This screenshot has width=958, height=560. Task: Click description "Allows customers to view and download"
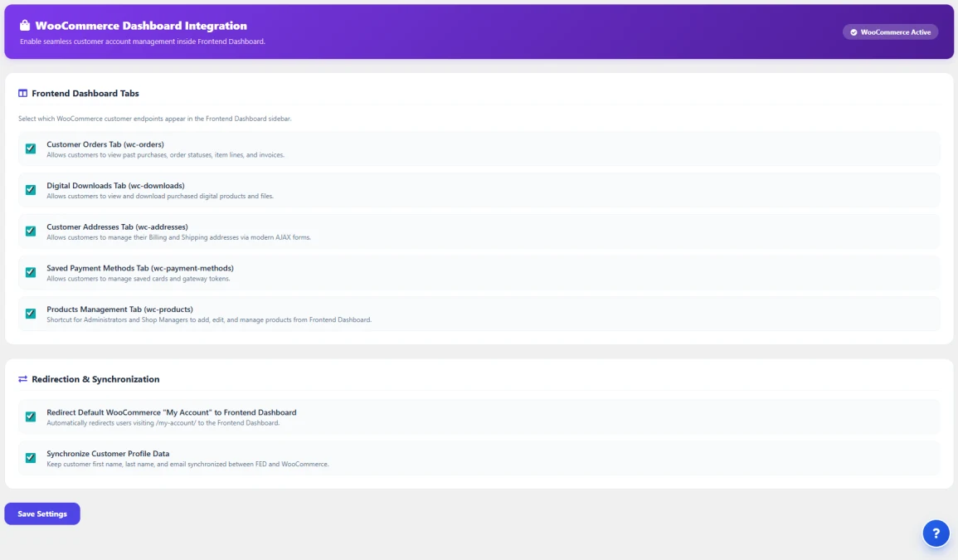(160, 197)
